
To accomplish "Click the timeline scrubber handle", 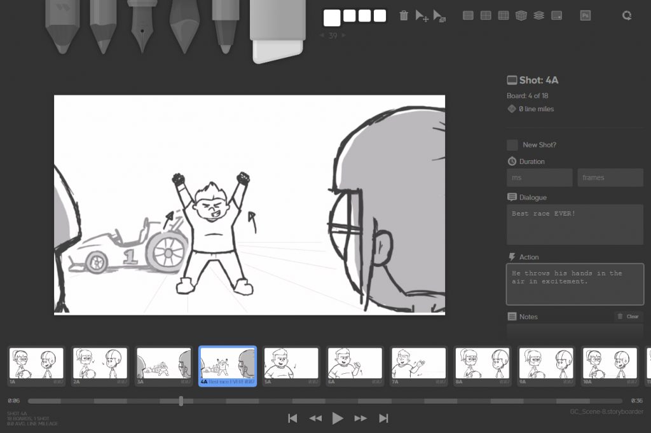I will [x=181, y=401].
